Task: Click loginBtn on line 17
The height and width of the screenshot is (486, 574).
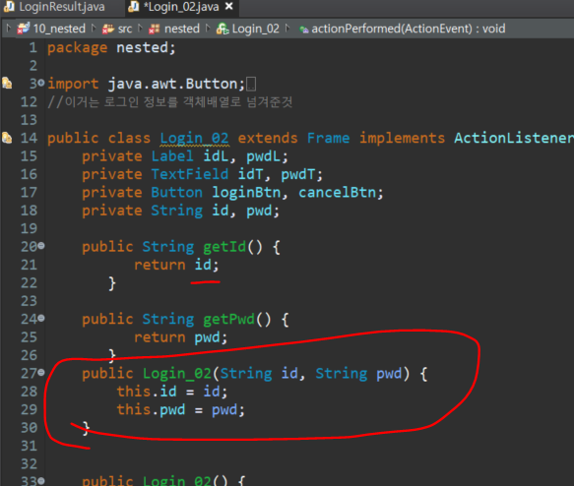Action: (246, 193)
